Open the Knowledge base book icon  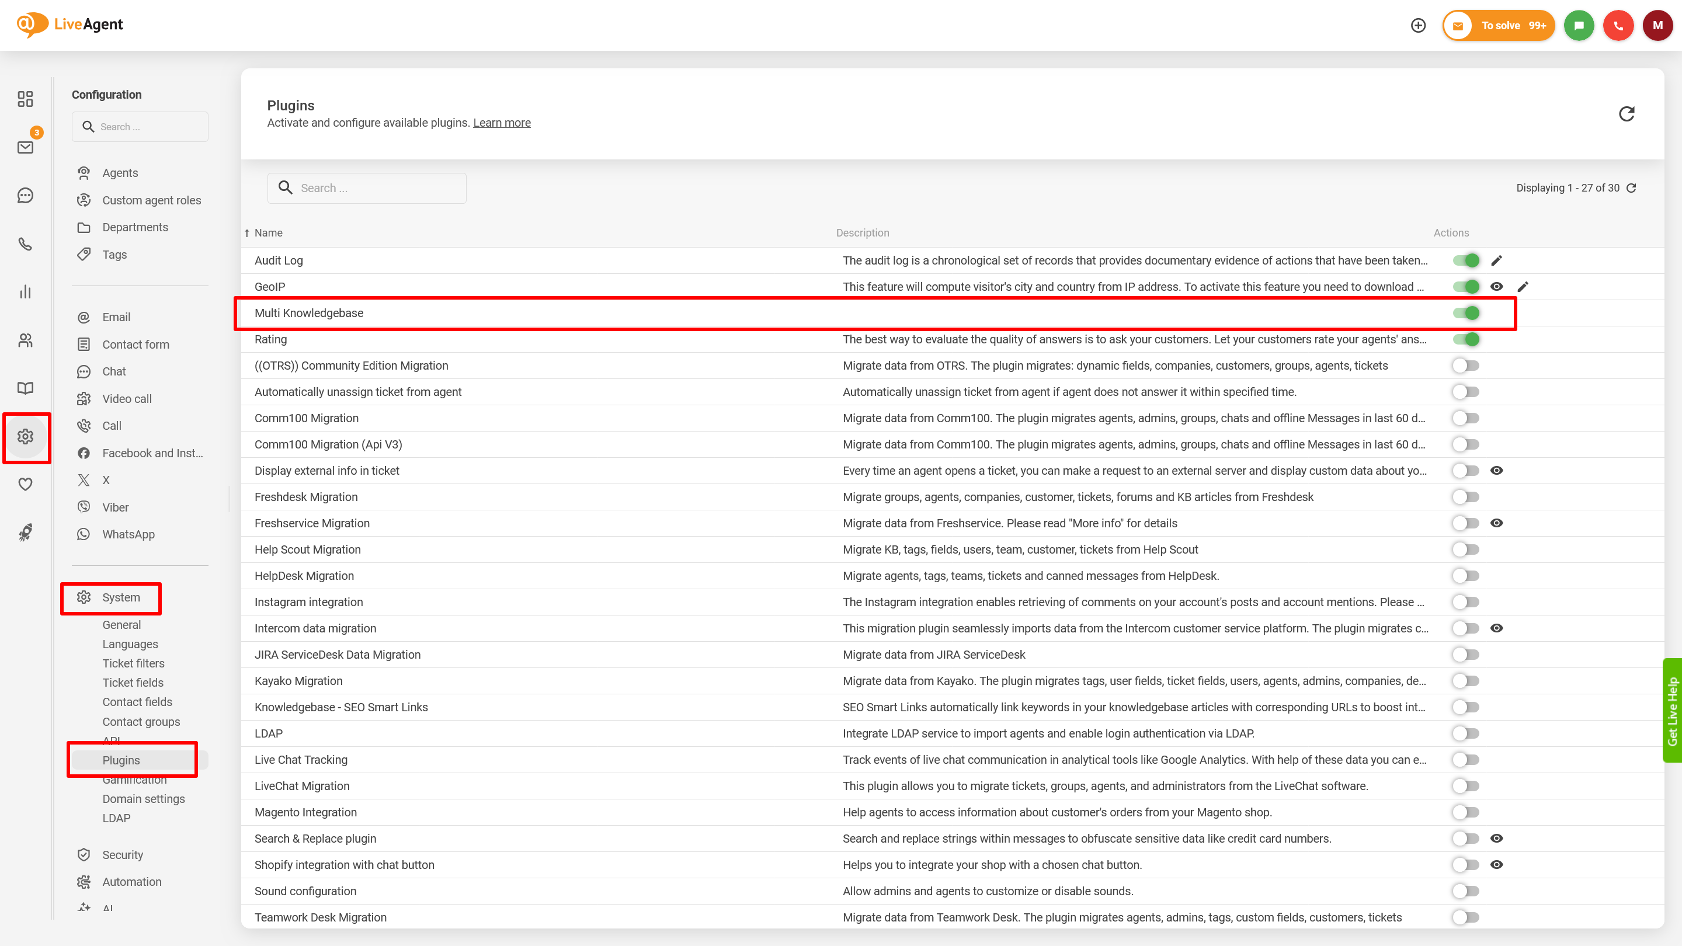click(26, 388)
